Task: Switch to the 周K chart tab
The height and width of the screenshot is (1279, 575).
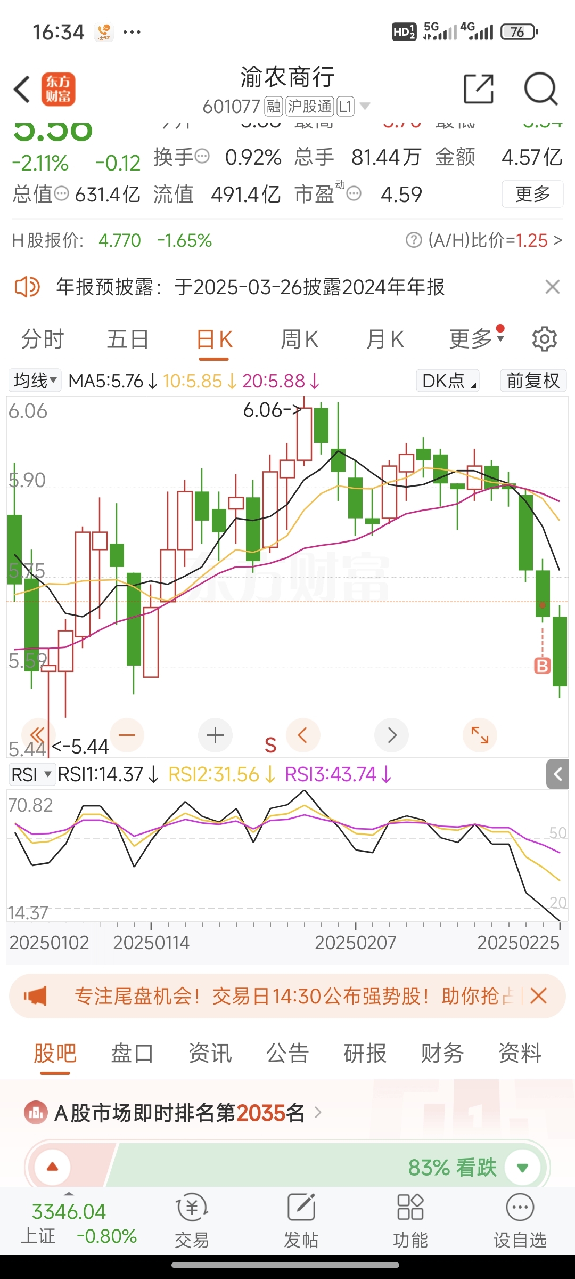Action: [x=300, y=339]
